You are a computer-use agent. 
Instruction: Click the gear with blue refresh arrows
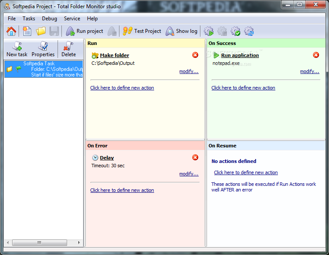pyautogui.click(x=249, y=31)
